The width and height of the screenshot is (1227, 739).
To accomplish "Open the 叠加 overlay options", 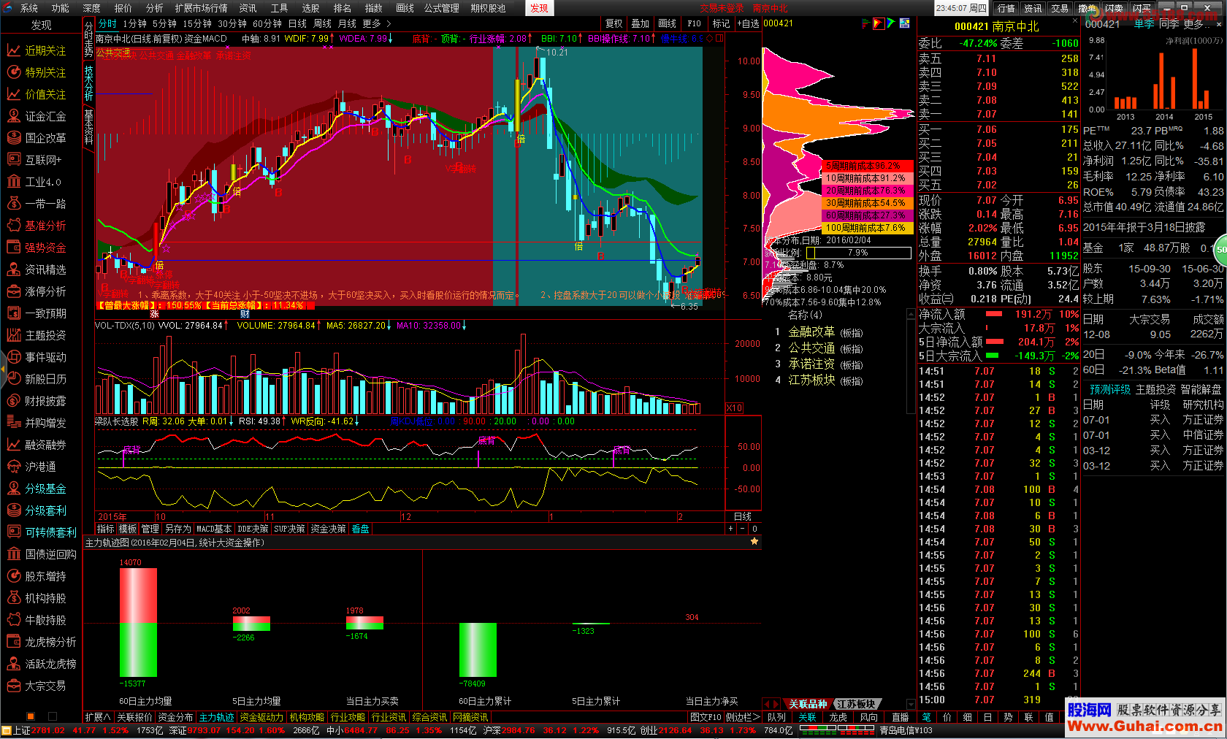I will (640, 23).
